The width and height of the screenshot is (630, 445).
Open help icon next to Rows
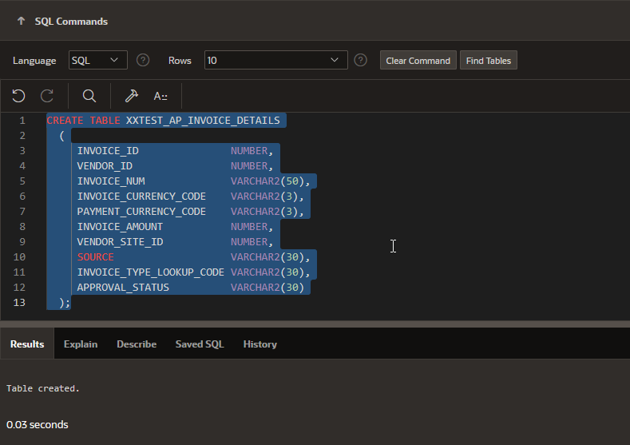pyautogui.click(x=360, y=60)
